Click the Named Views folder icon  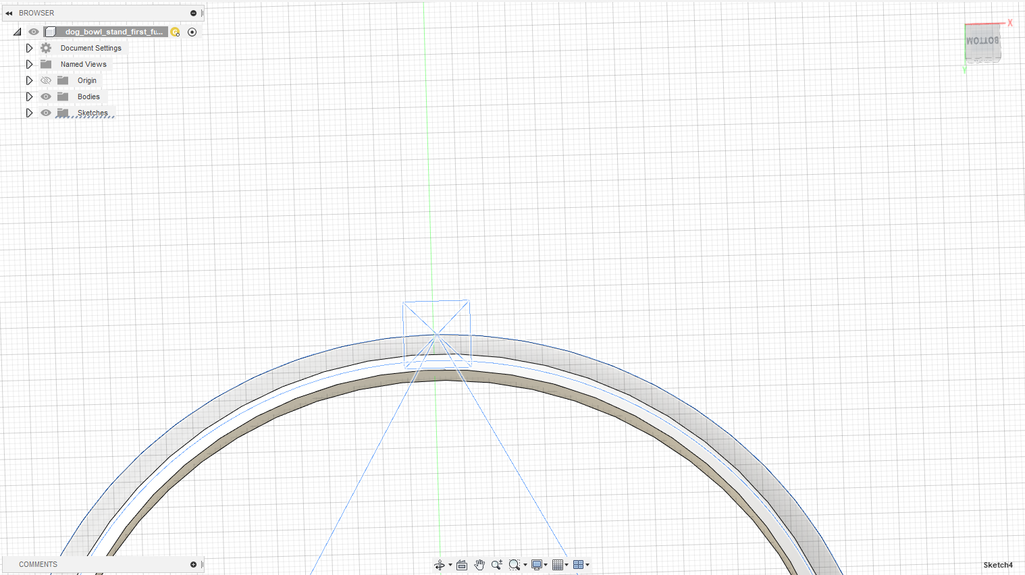tap(46, 64)
